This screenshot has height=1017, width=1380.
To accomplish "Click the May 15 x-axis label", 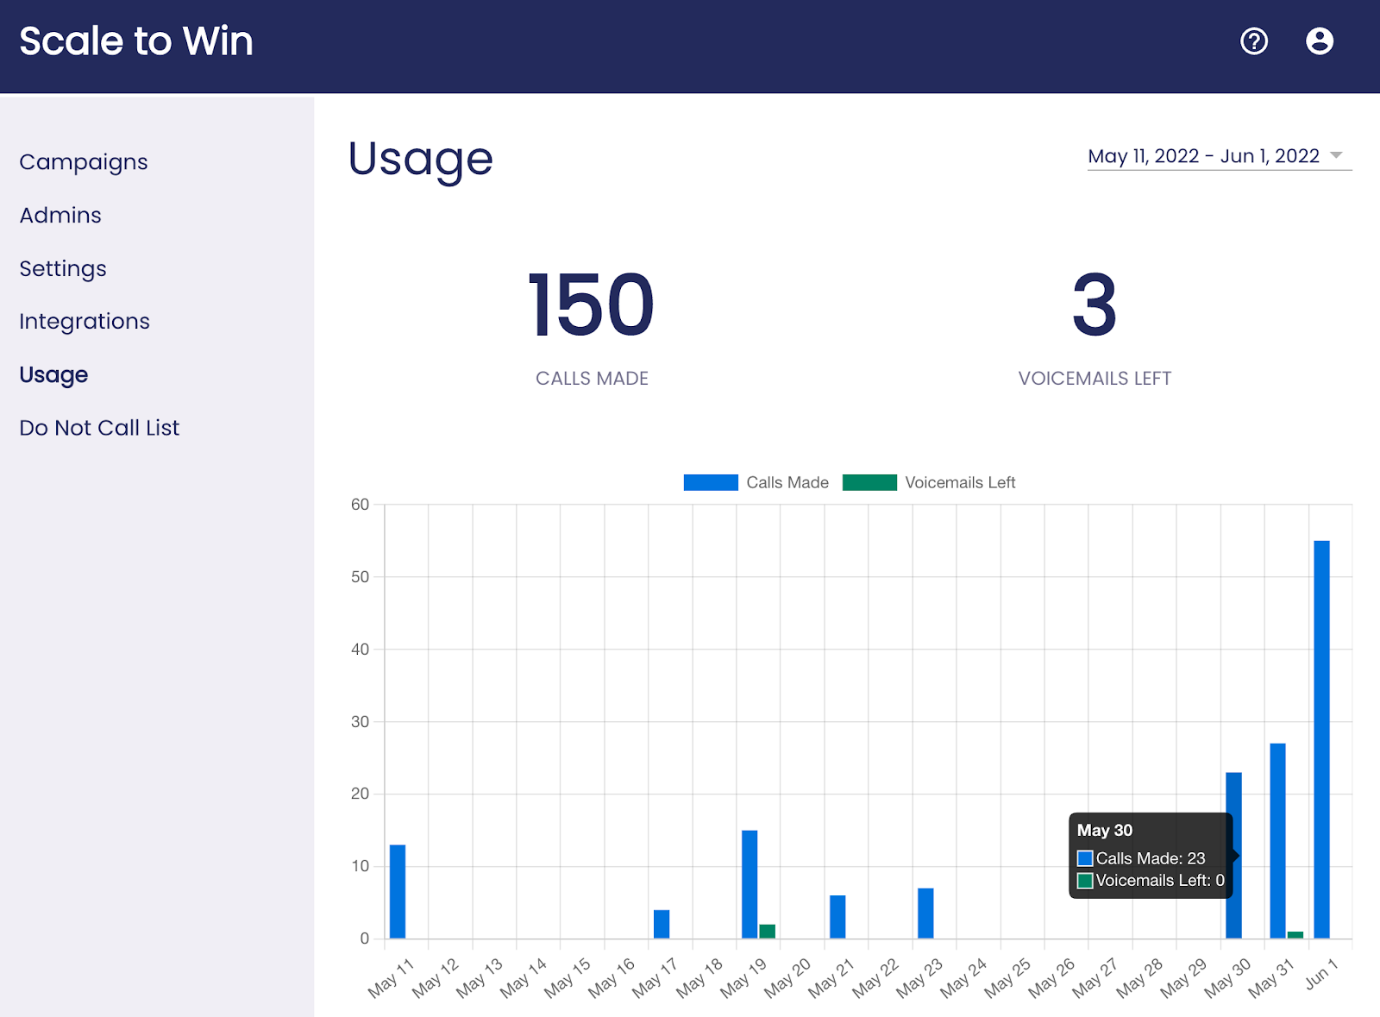I will point(568,978).
